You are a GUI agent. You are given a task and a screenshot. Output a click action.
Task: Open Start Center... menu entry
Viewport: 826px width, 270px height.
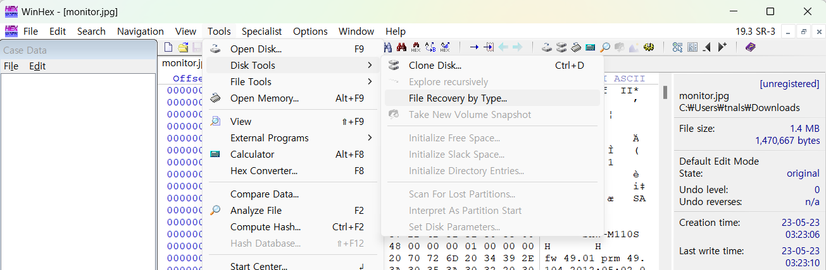click(x=292, y=266)
